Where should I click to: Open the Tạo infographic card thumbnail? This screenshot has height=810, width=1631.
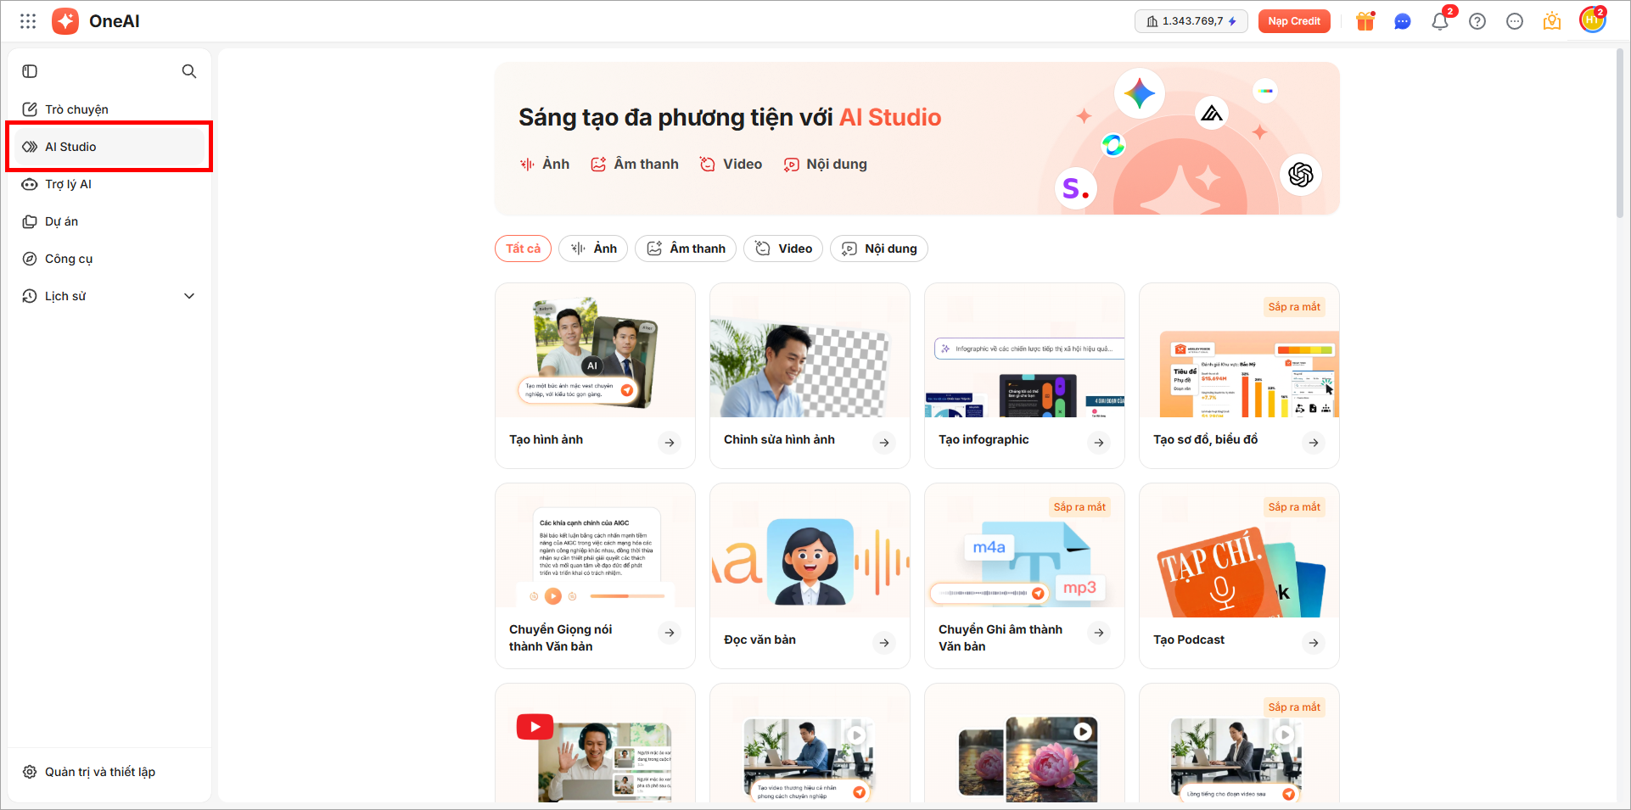point(1024,350)
